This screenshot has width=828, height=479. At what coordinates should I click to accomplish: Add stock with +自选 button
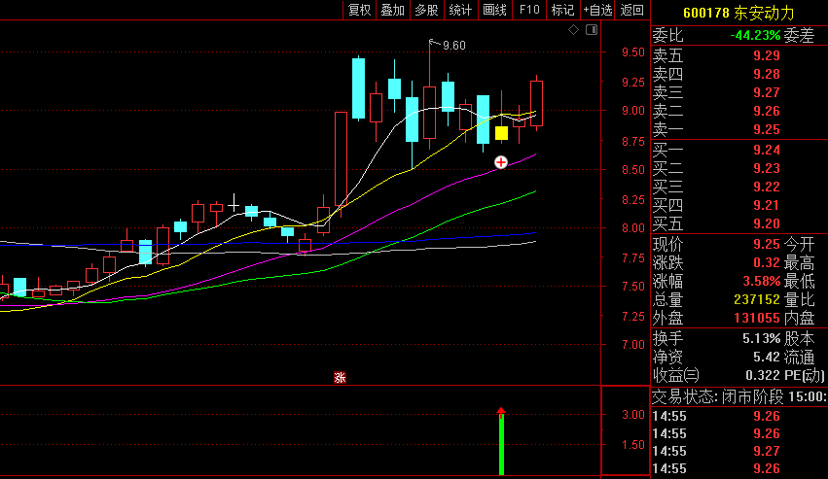coord(597,10)
